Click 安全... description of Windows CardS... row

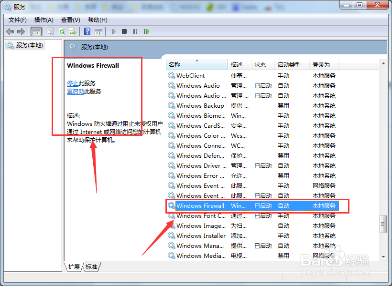click(239, 125)
